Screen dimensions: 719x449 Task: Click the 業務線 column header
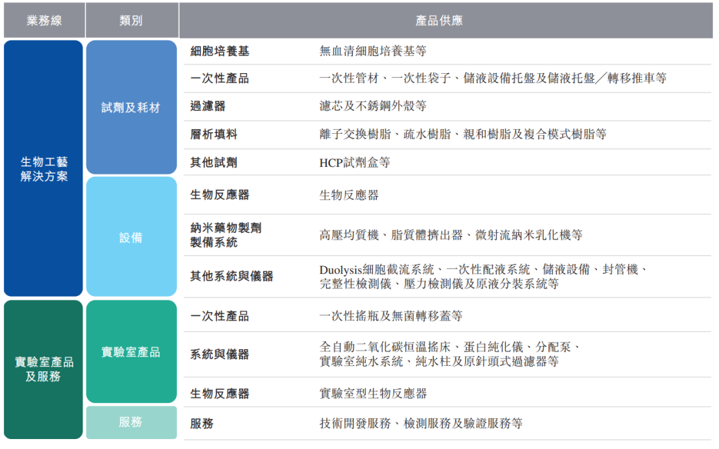pyautogui.click(x=44, y=21)
